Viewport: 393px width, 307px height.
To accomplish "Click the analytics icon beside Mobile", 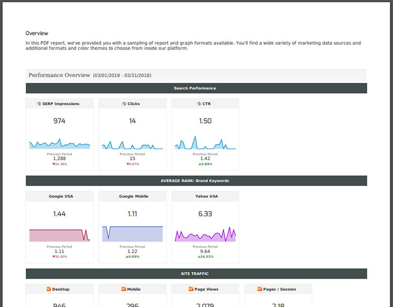I will [123, 289].
